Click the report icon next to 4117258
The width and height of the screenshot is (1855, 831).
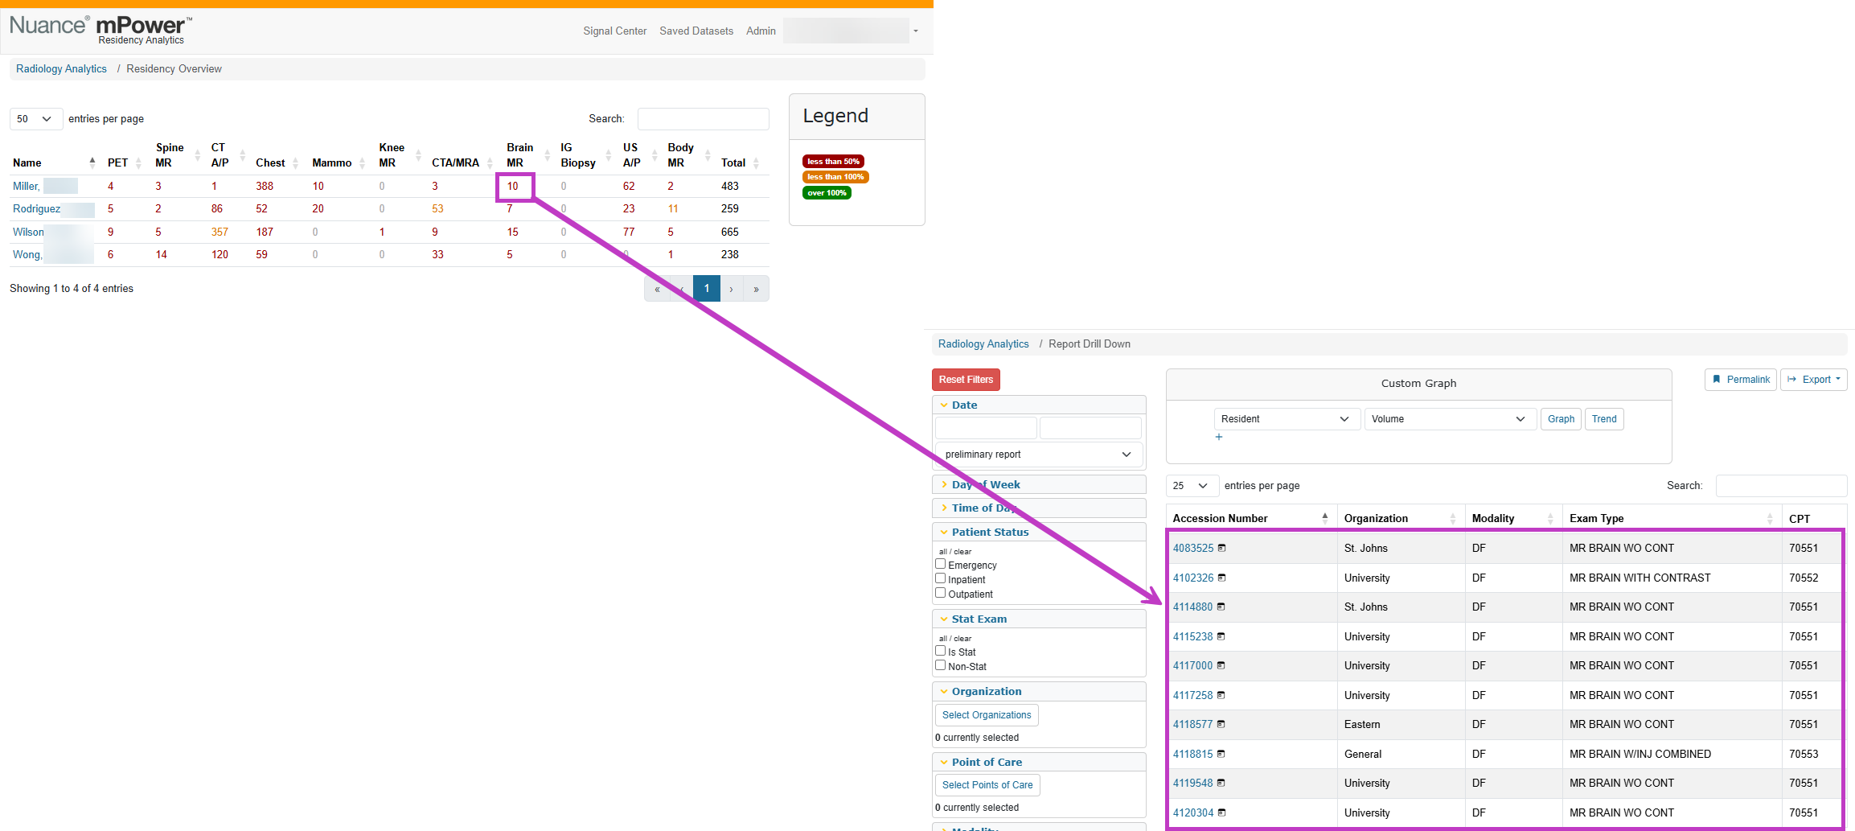coord(1221,695)
